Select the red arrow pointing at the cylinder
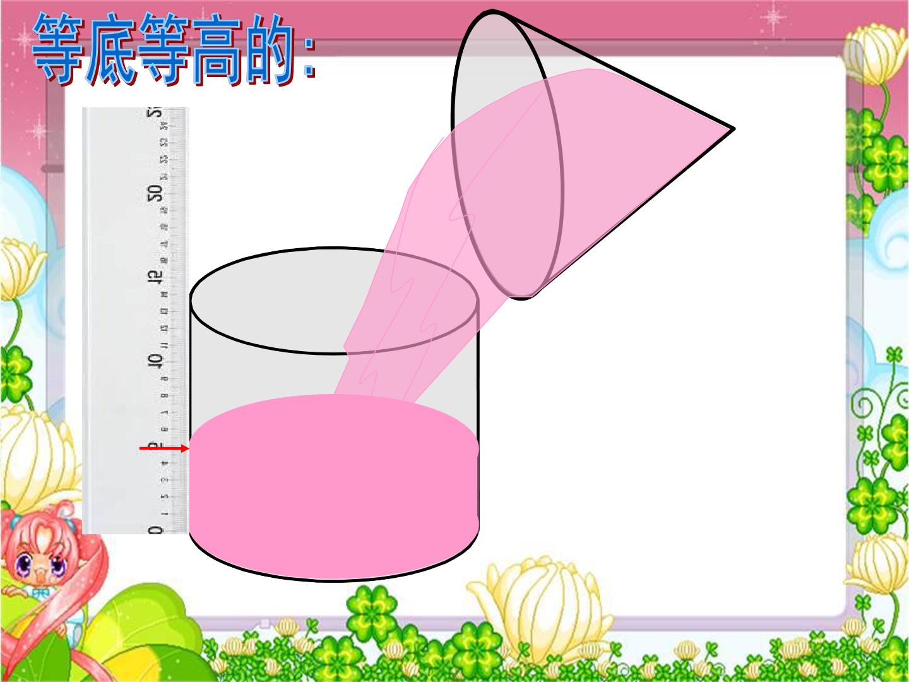This screenshot has height=682, width=909. click(164, 448)
